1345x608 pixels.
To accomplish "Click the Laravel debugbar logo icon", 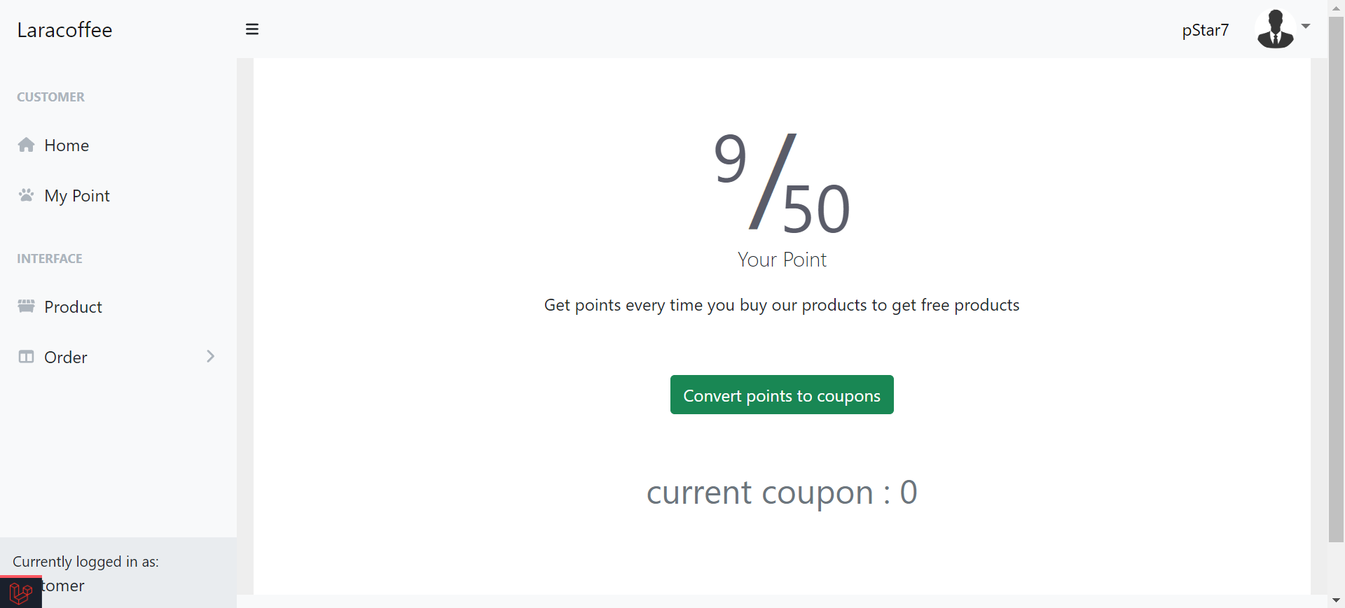I will (x=20, y=593).
